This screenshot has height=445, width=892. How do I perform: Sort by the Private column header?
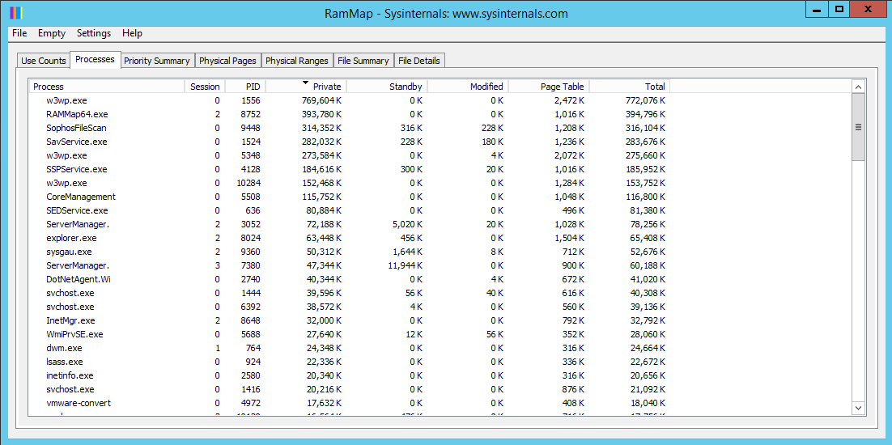click(x=306, y=87)
